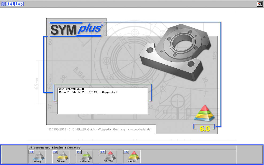Screen dimensions: 264x165
Task: Choose the F2 PALplus pyramid icon
Action: click(x=61, y=157)
